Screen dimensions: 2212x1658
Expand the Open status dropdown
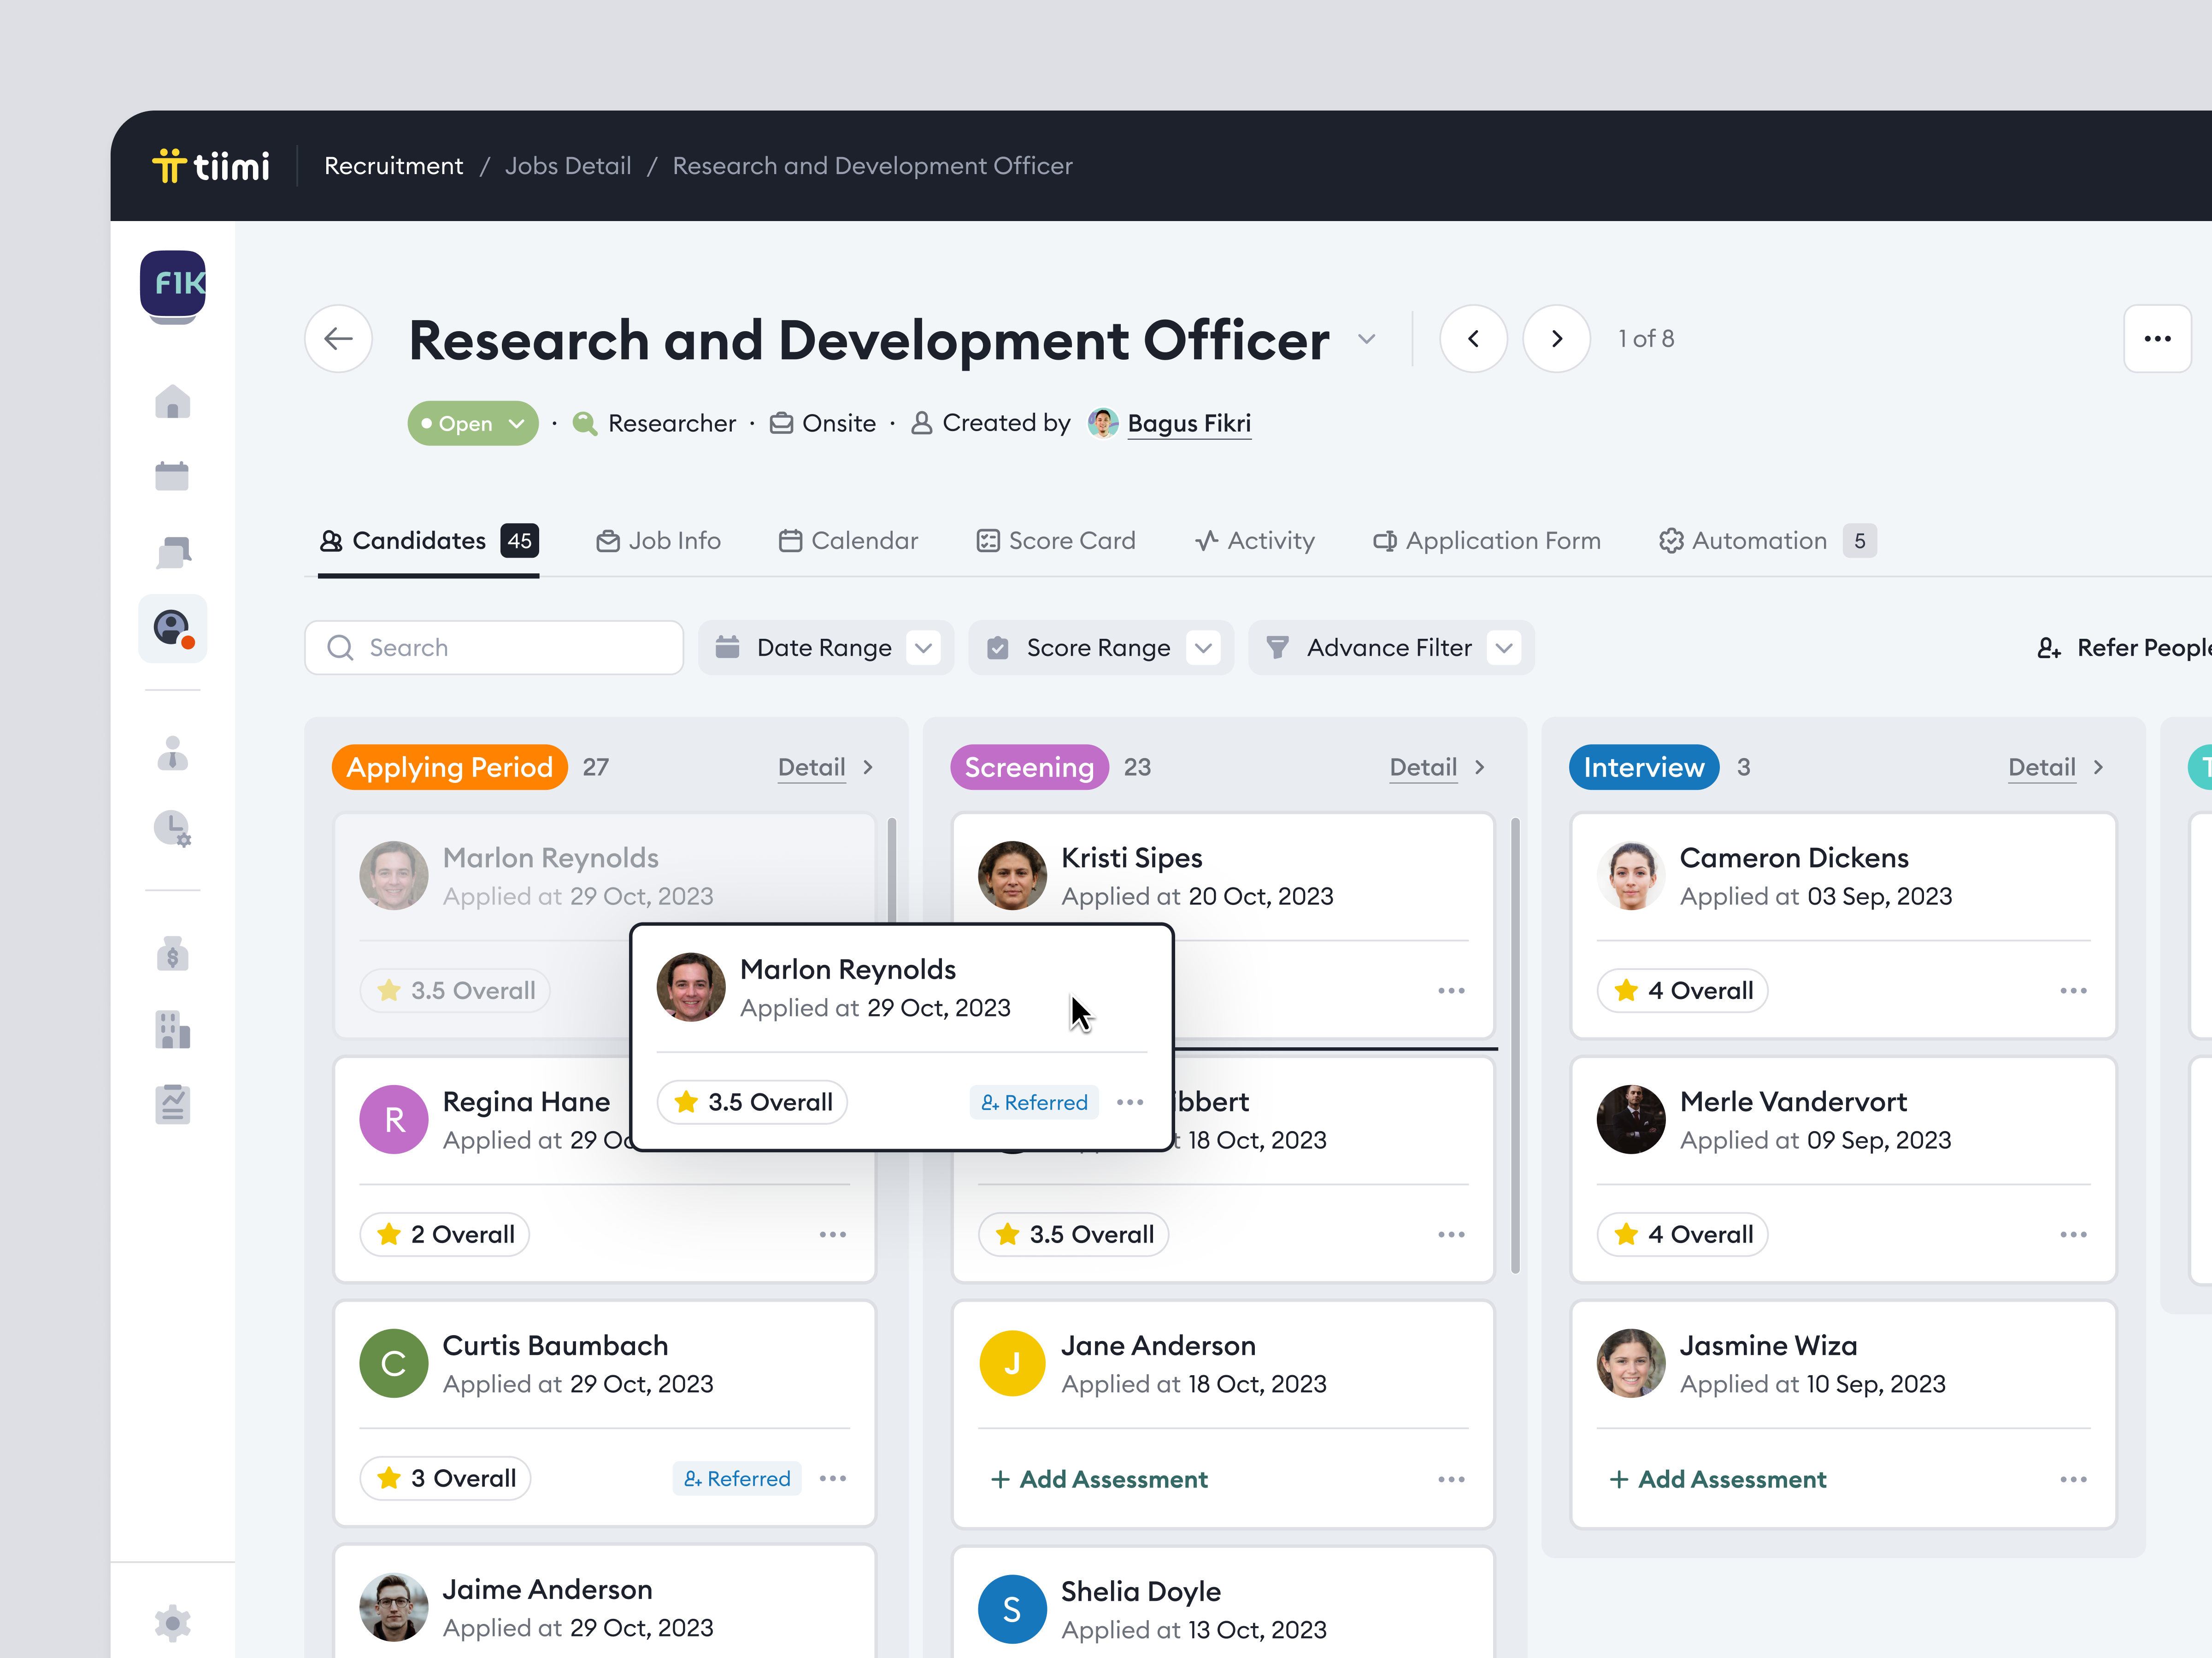[x=472, y=423]
